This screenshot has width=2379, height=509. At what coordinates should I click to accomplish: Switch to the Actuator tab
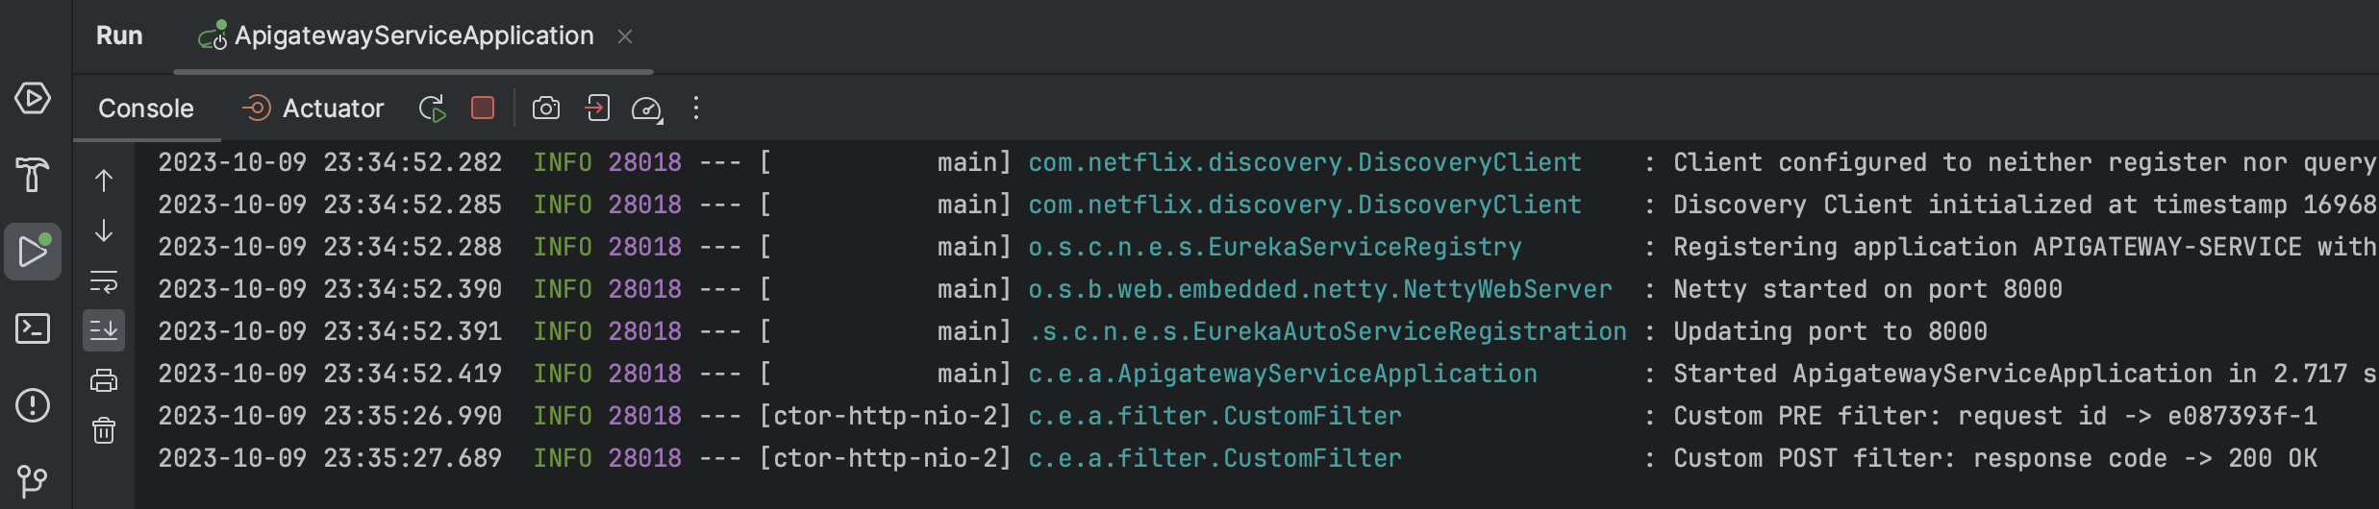313,109
